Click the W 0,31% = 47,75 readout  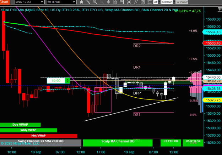pos(188,11)
